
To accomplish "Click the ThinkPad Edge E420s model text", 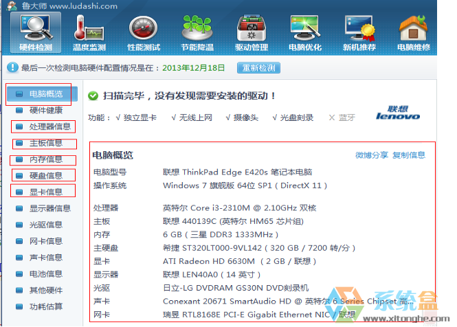I will click(x=238, y=172).
